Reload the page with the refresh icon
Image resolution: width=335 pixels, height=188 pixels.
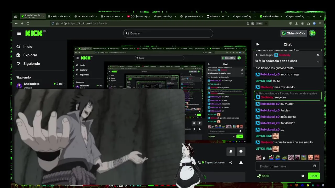point(28,23)
